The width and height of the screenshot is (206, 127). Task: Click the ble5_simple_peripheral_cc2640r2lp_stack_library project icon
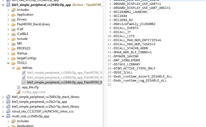pos(8,97)
